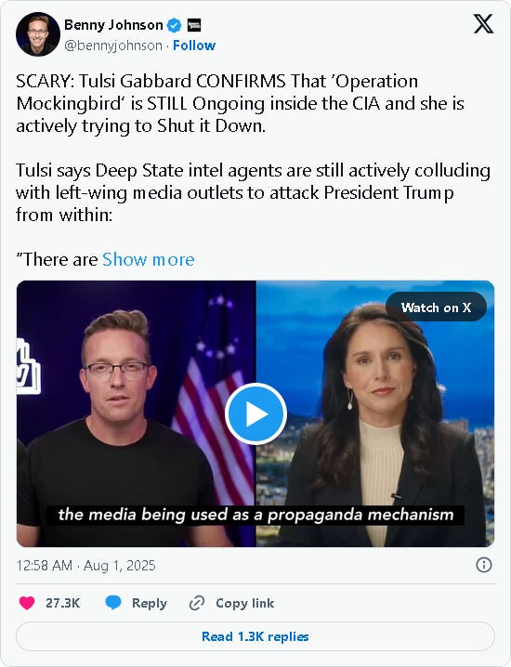Click the Copy link text

(x=244, y=603)
